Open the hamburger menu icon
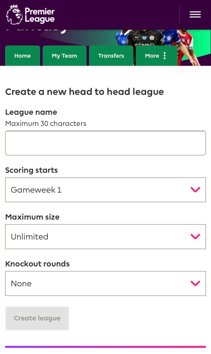The width and height of the screenshot is (211, 354). coord(195,15)
